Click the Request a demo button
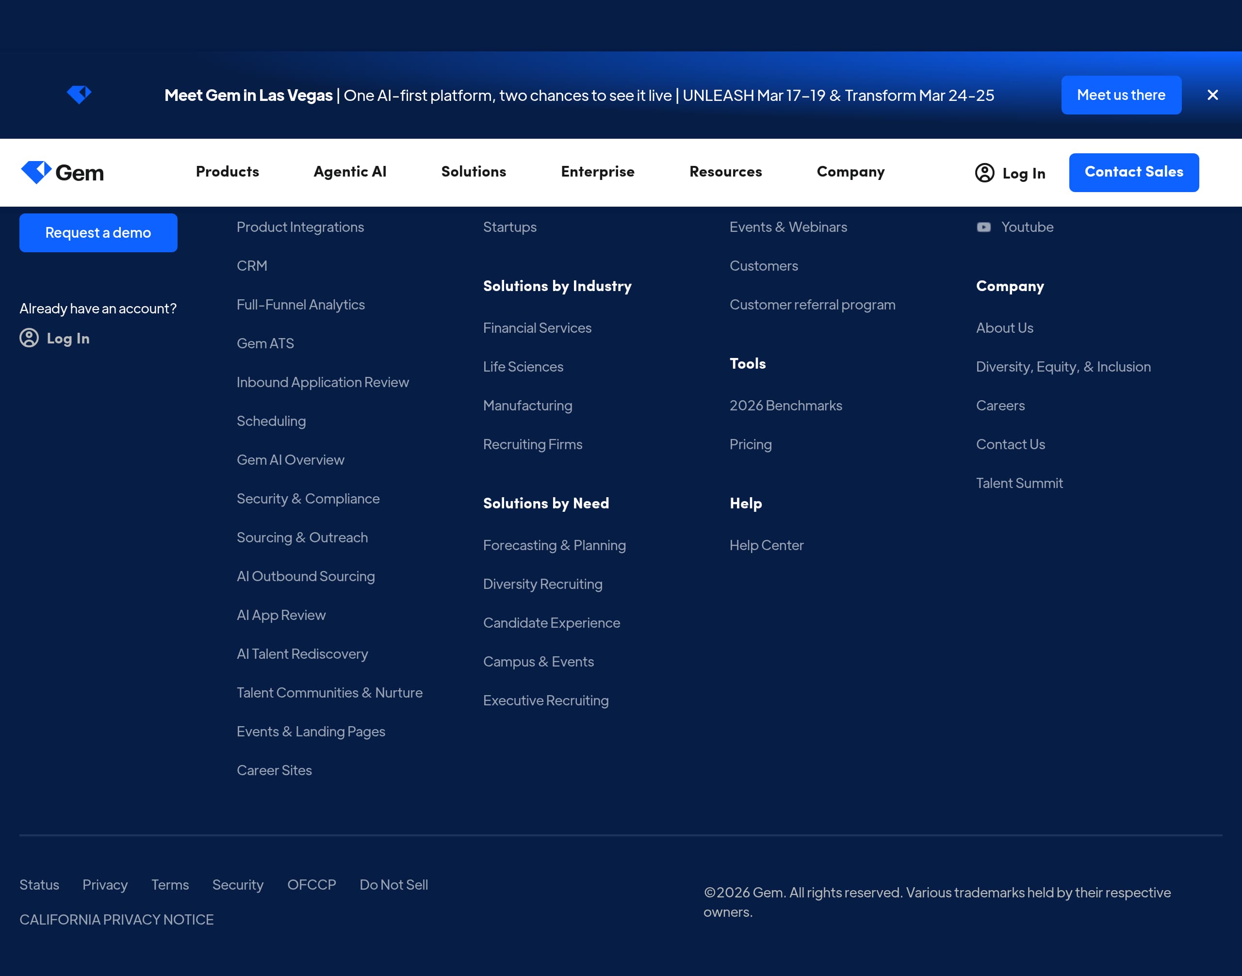 98,232
